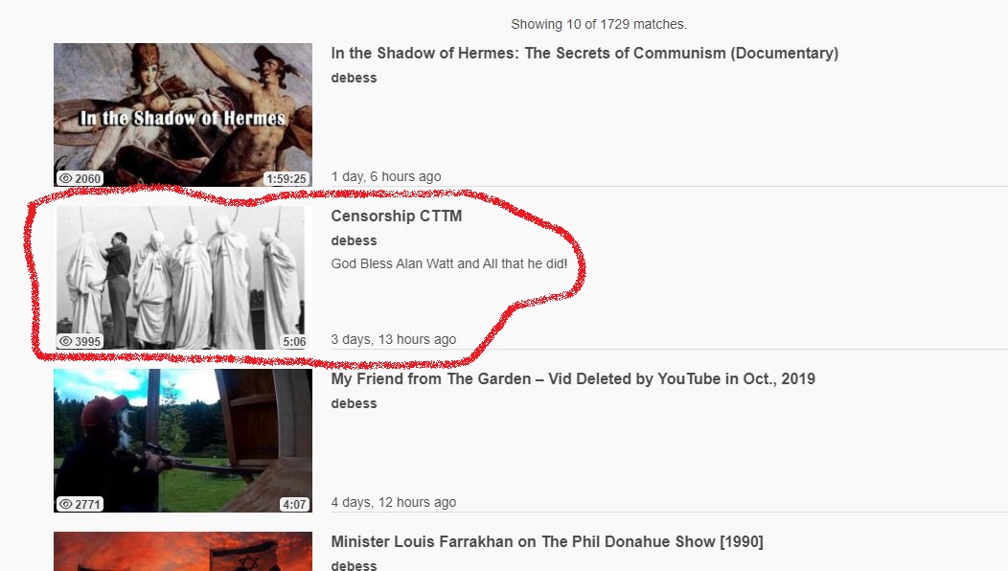Open 'Minister Louis Farrakhan on The Phil Donahue Show' title

pyautogui.click(x=547, y=541)
